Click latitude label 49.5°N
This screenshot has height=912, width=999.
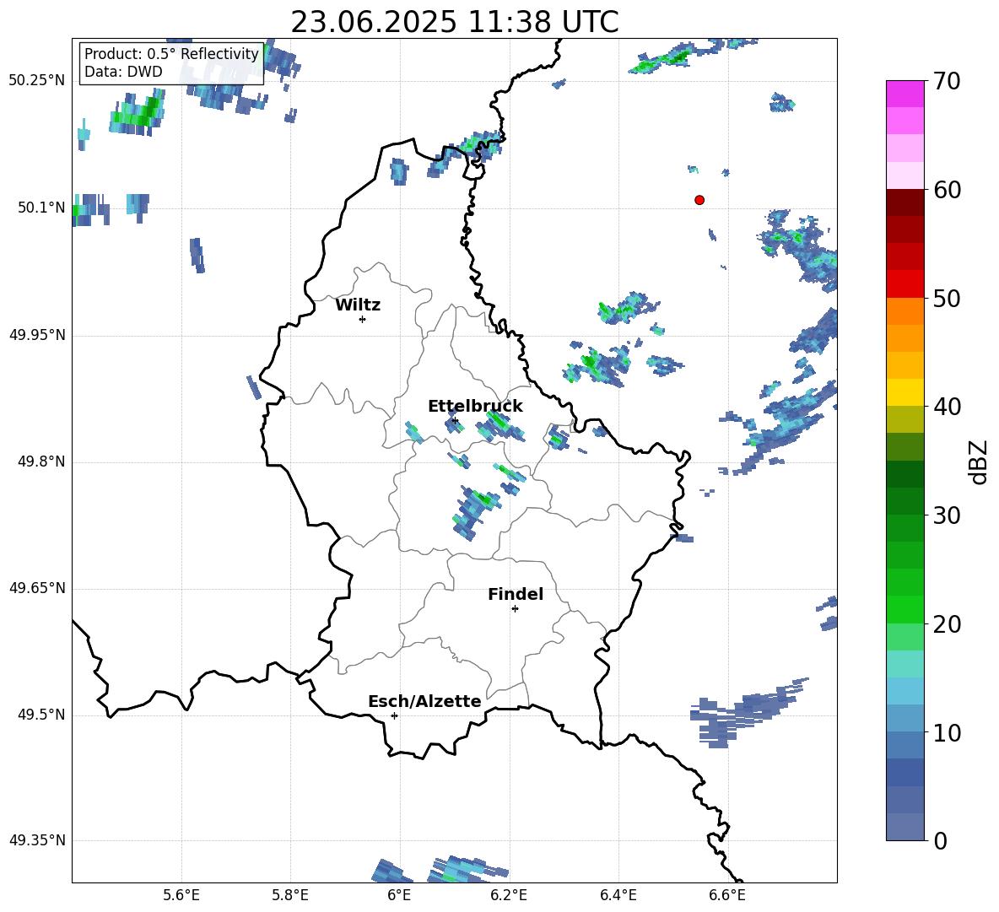[41, 715]
